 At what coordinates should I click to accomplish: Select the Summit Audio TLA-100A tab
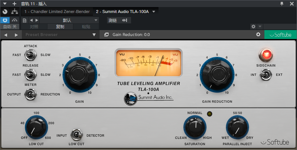pyautogui.click(x=122, y=12)
